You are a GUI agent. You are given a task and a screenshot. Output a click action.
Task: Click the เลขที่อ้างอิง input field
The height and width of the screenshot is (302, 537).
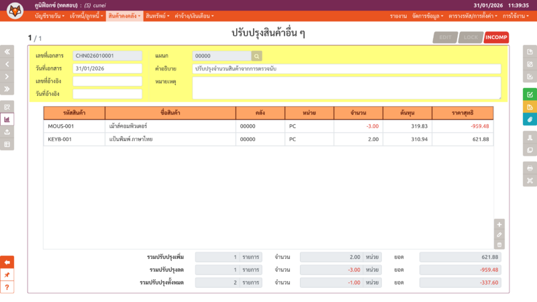(x=107, y=81)
